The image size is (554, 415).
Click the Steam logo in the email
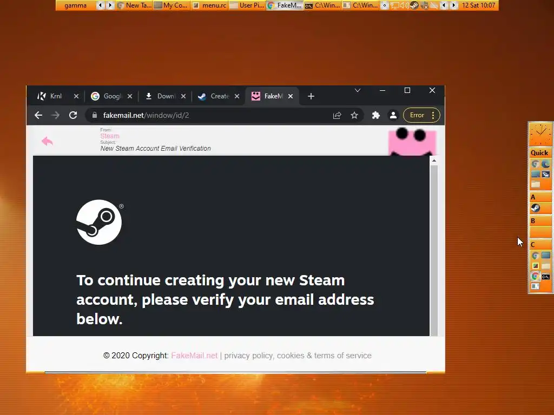tap(100, 222)
